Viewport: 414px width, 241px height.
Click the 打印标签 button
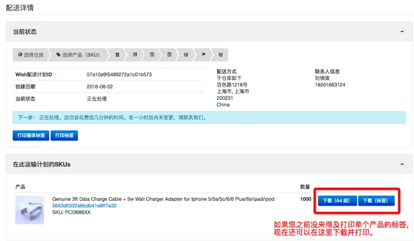click(x=64, y=135)
